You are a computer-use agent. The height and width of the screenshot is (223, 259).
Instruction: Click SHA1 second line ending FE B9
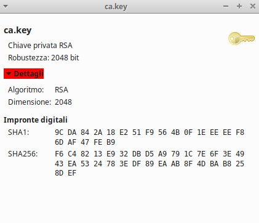pyautogui.click(x=85, y=142)
